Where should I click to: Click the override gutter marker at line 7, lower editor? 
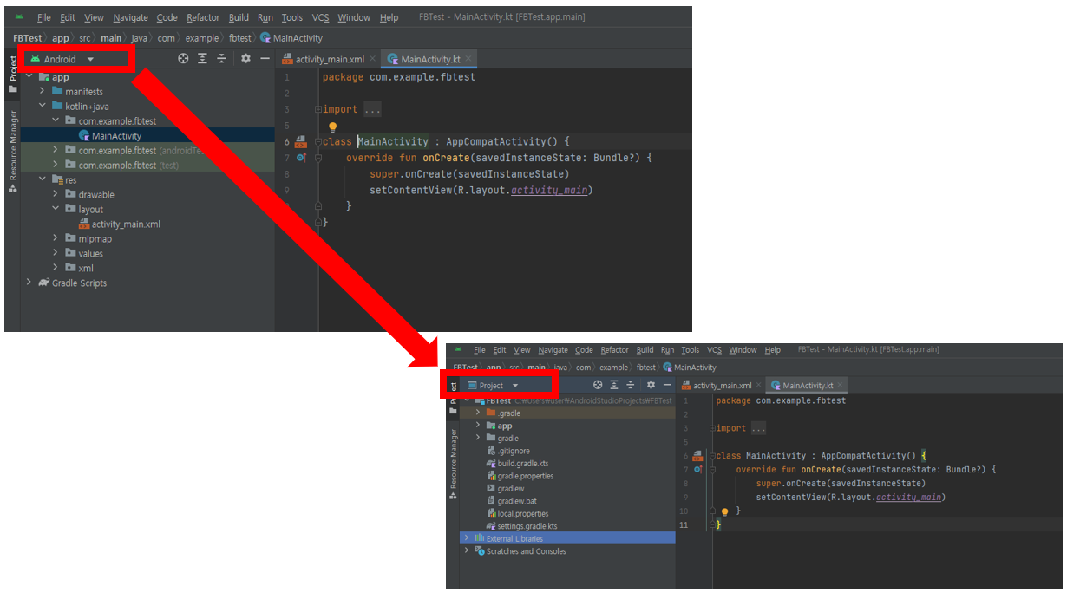(x=697, y=469)
